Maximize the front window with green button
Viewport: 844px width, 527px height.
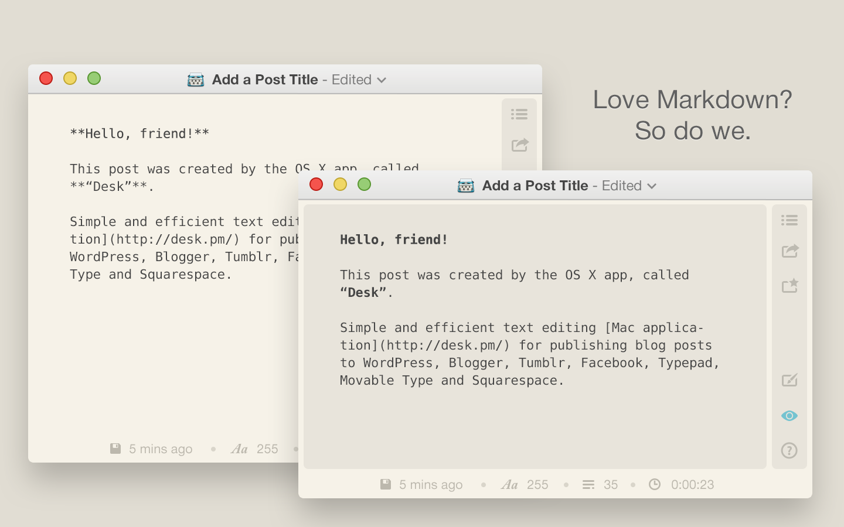(x=364, y=184)
